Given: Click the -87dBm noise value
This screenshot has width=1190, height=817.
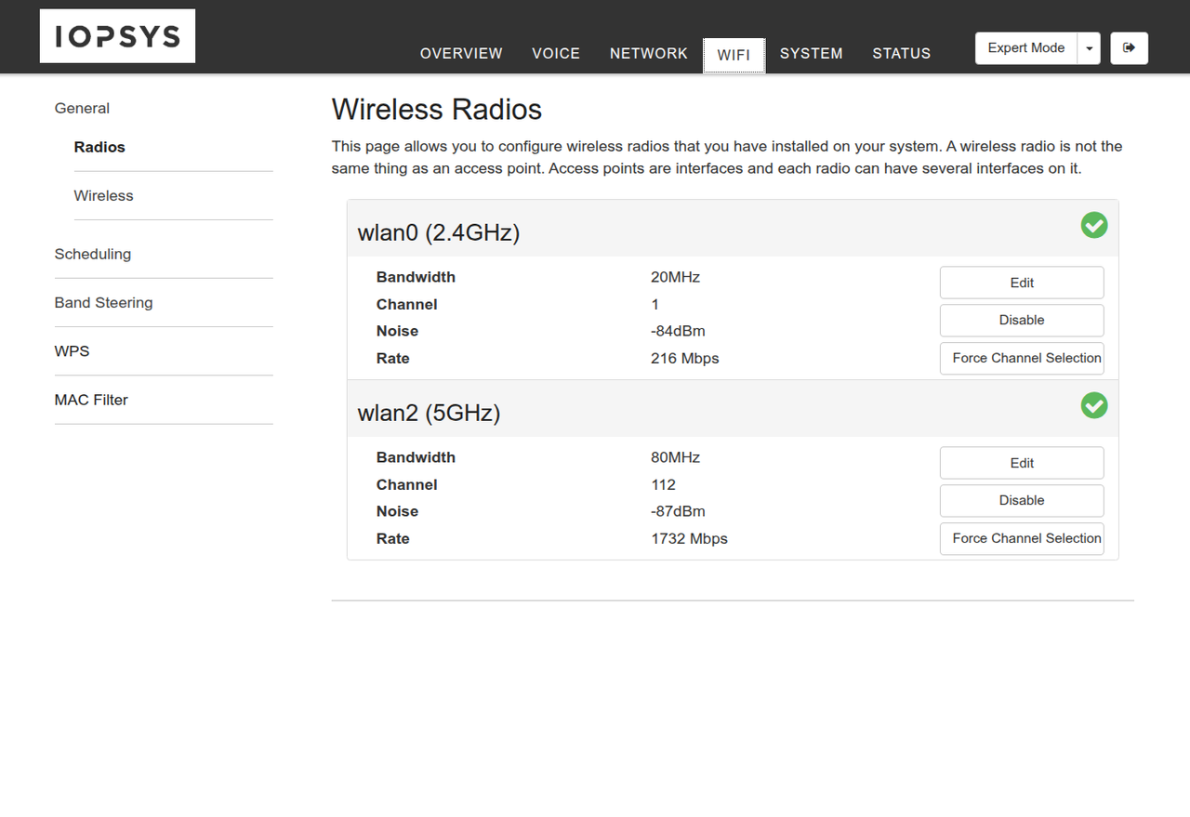Looking at the screenshot, I should point(678,511).
